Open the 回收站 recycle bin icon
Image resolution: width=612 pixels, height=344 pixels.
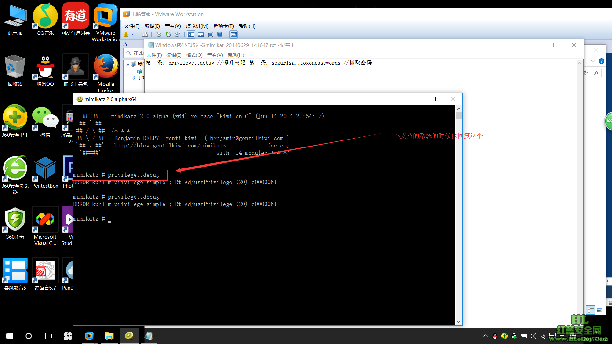click(15, 71)
